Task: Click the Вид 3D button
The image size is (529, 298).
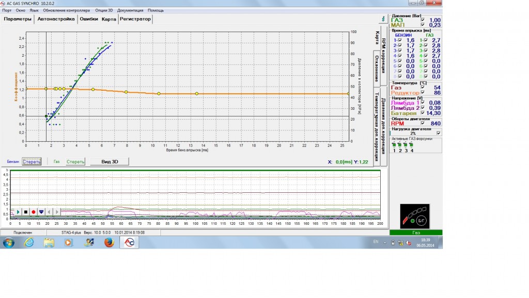Action: [x=109, y=161]
